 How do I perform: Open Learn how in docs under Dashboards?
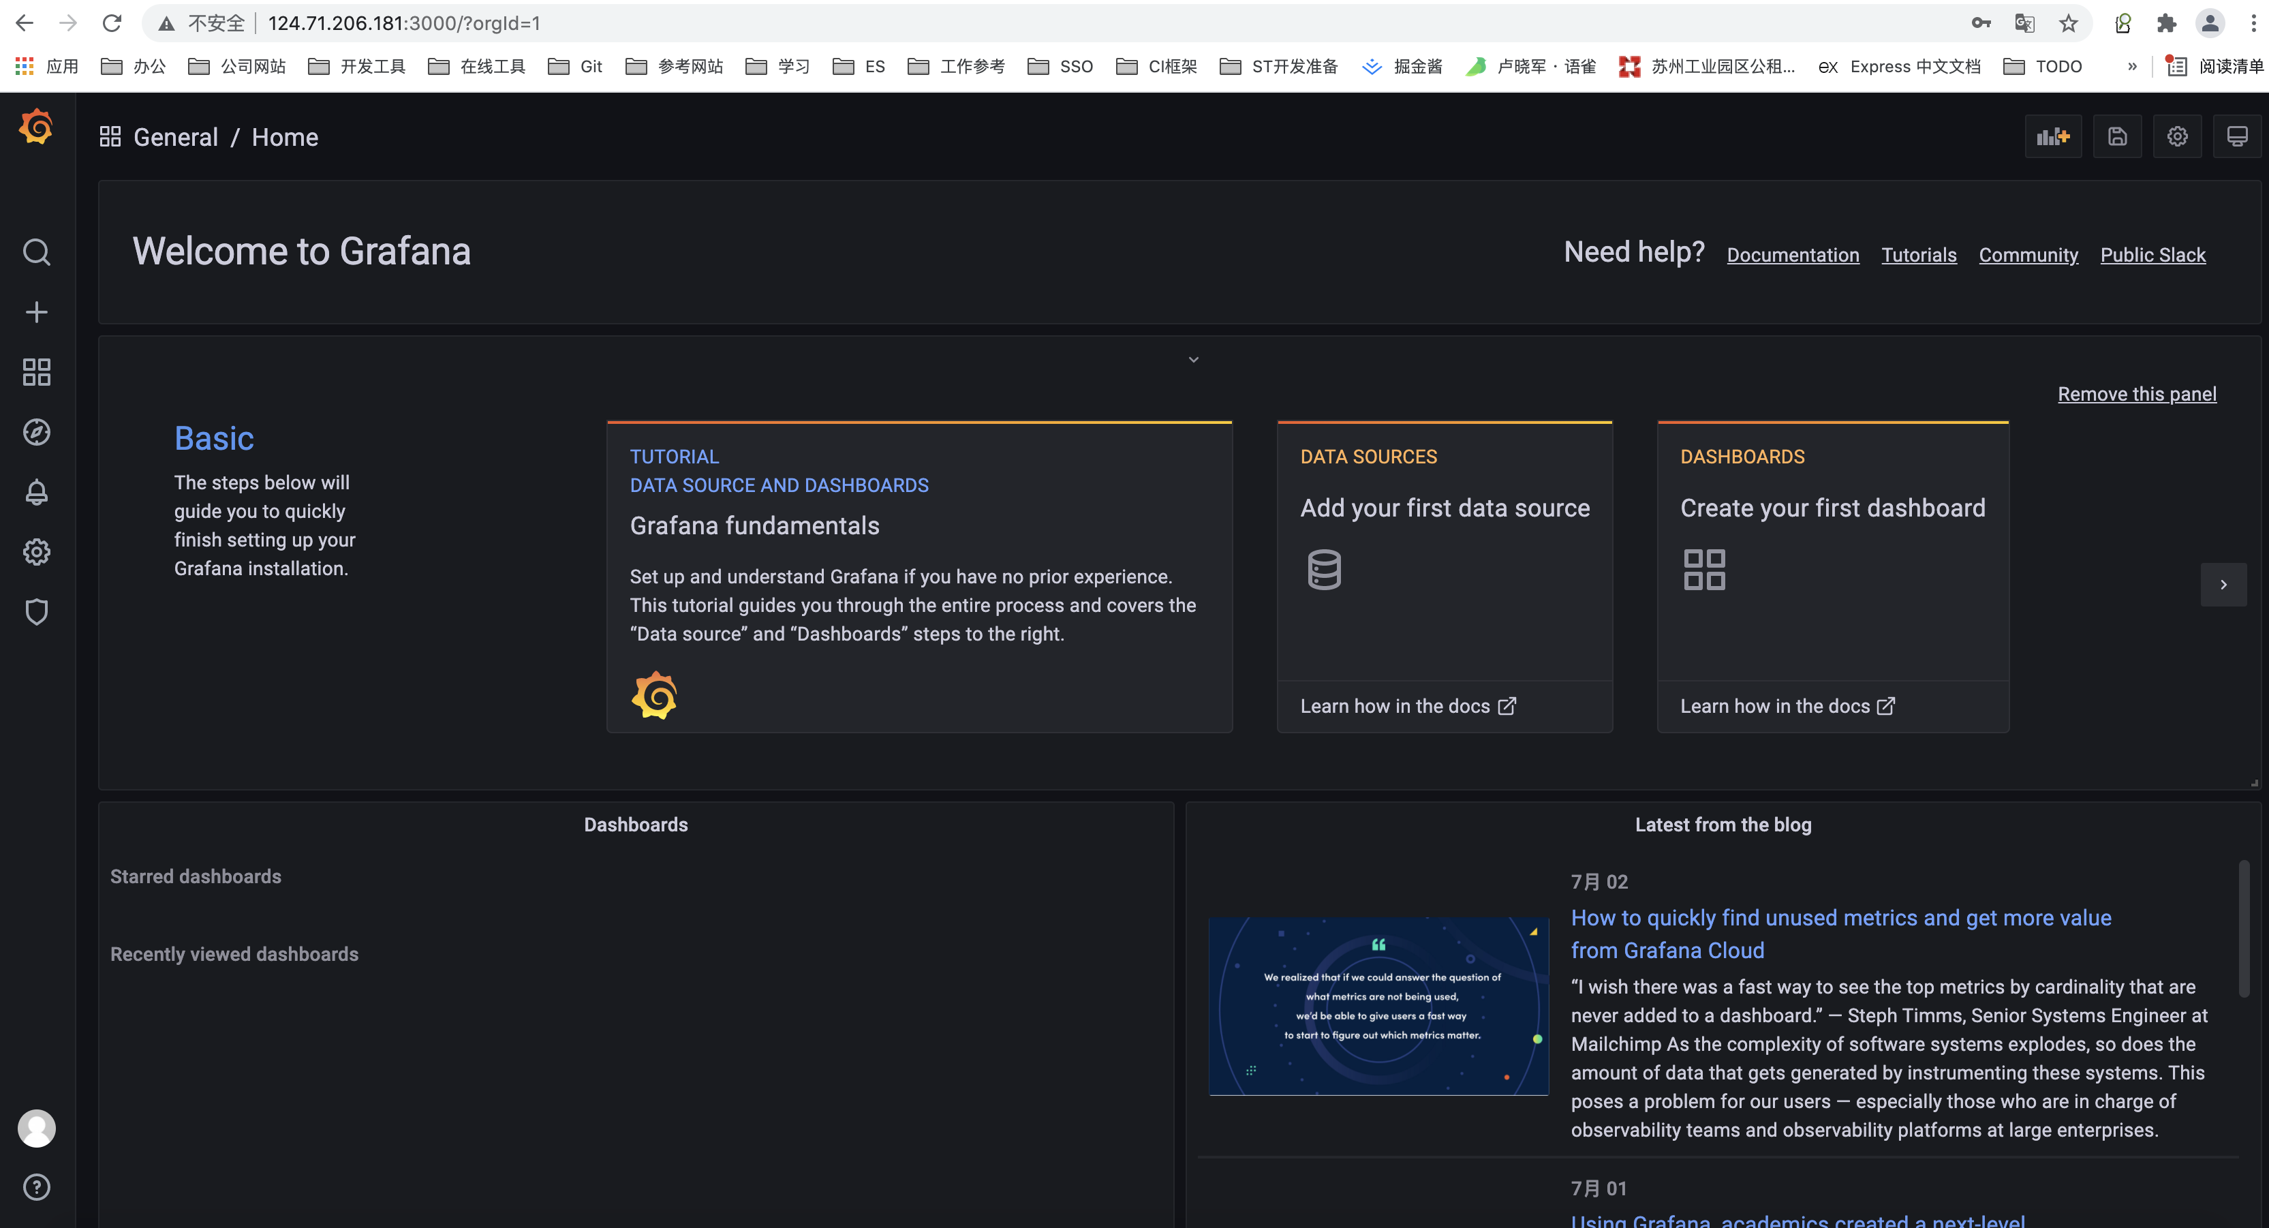click(1787, 705)
